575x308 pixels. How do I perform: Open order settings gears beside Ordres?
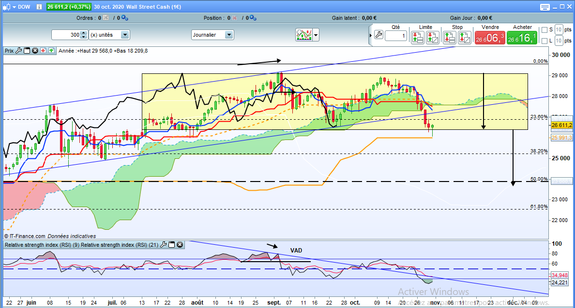click(x=124, y=17)
